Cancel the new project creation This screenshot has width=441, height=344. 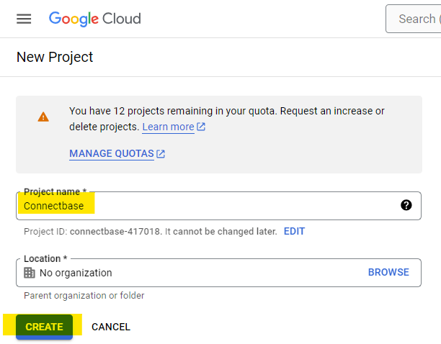(x=111, y=327)
